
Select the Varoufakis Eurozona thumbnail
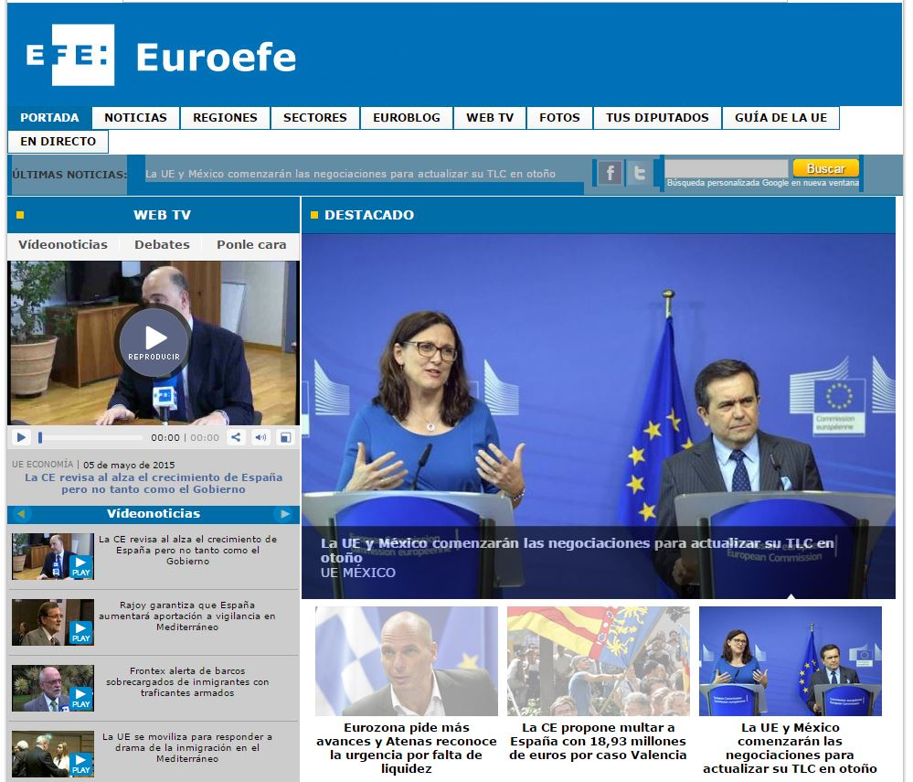407,661
